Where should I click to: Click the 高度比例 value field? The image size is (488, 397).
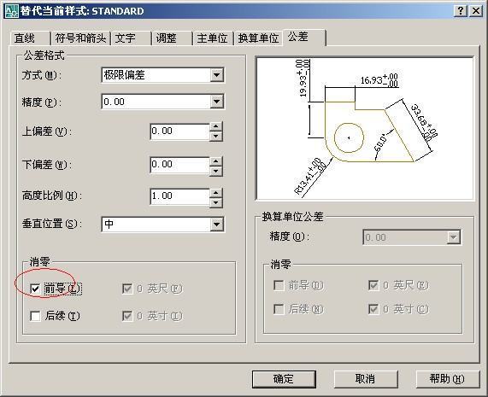[x=179, y=196]
